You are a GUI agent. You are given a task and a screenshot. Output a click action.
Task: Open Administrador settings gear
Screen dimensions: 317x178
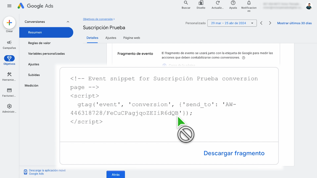(9, 108)
